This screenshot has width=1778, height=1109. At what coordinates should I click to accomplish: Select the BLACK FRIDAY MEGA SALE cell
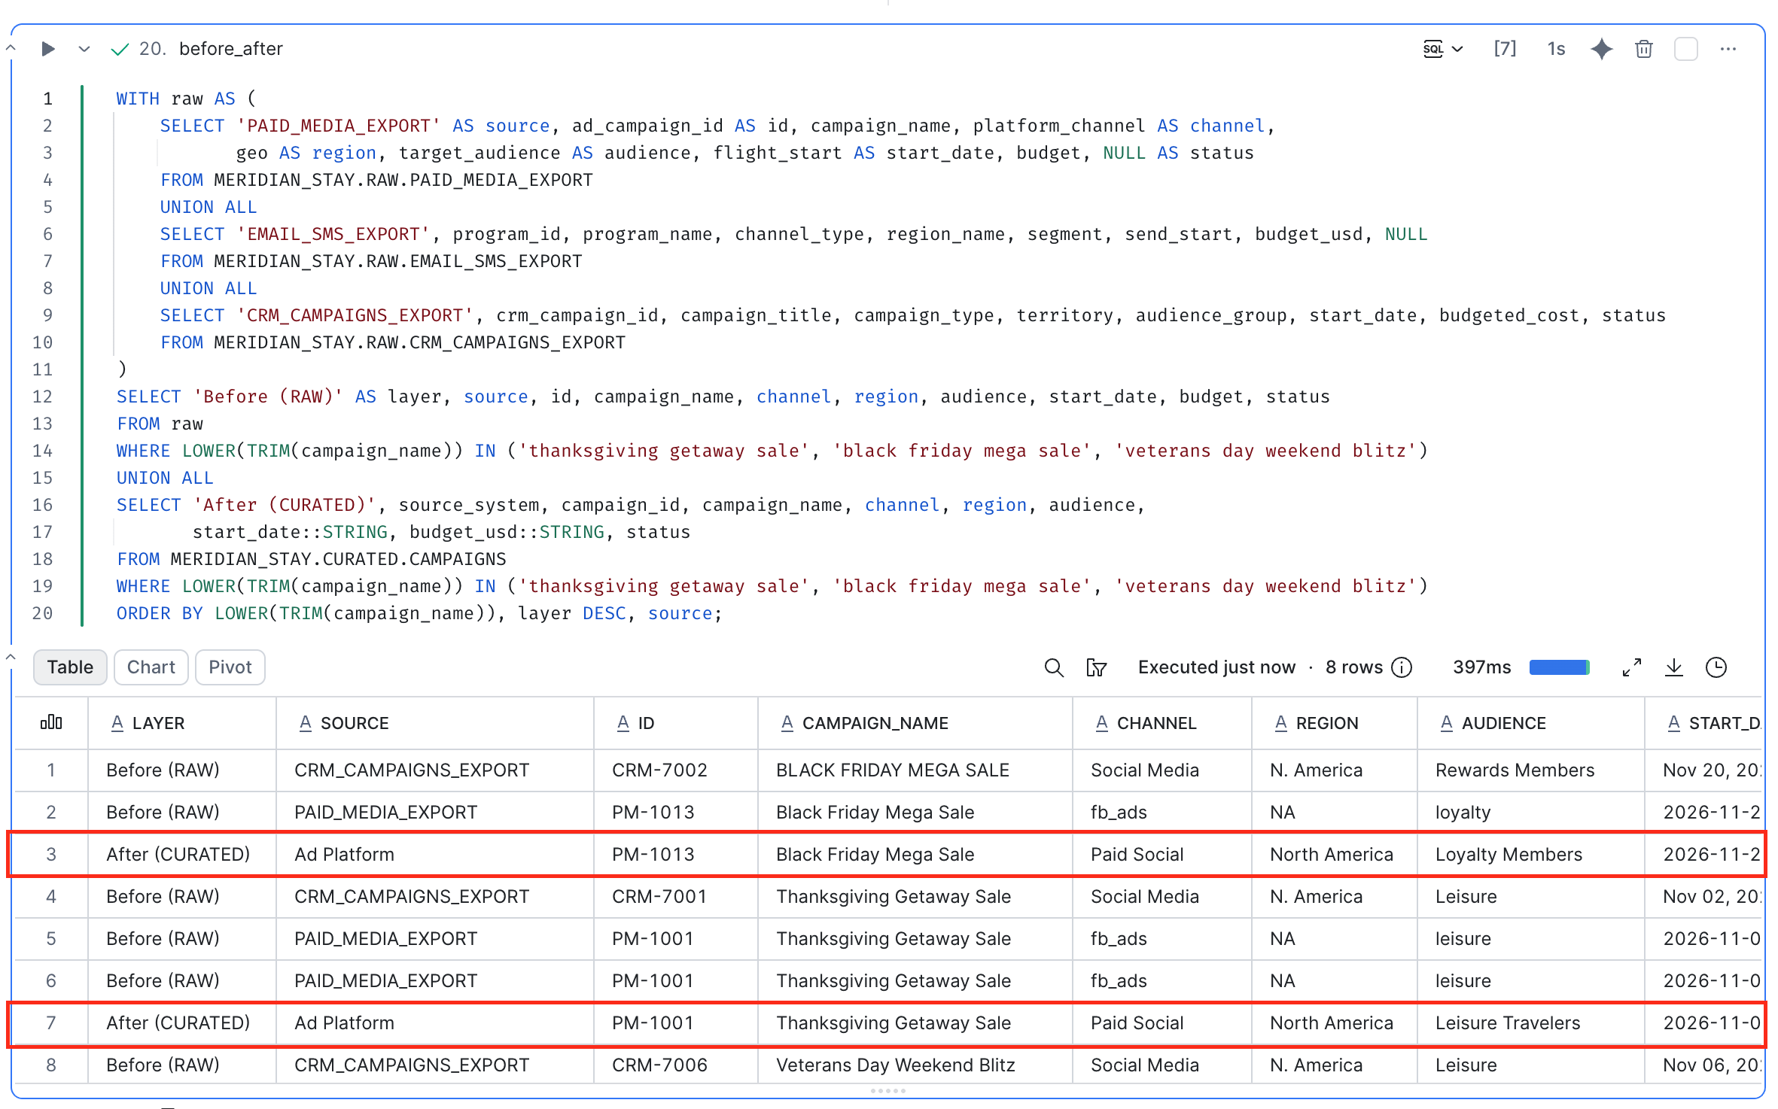[915, 770]
